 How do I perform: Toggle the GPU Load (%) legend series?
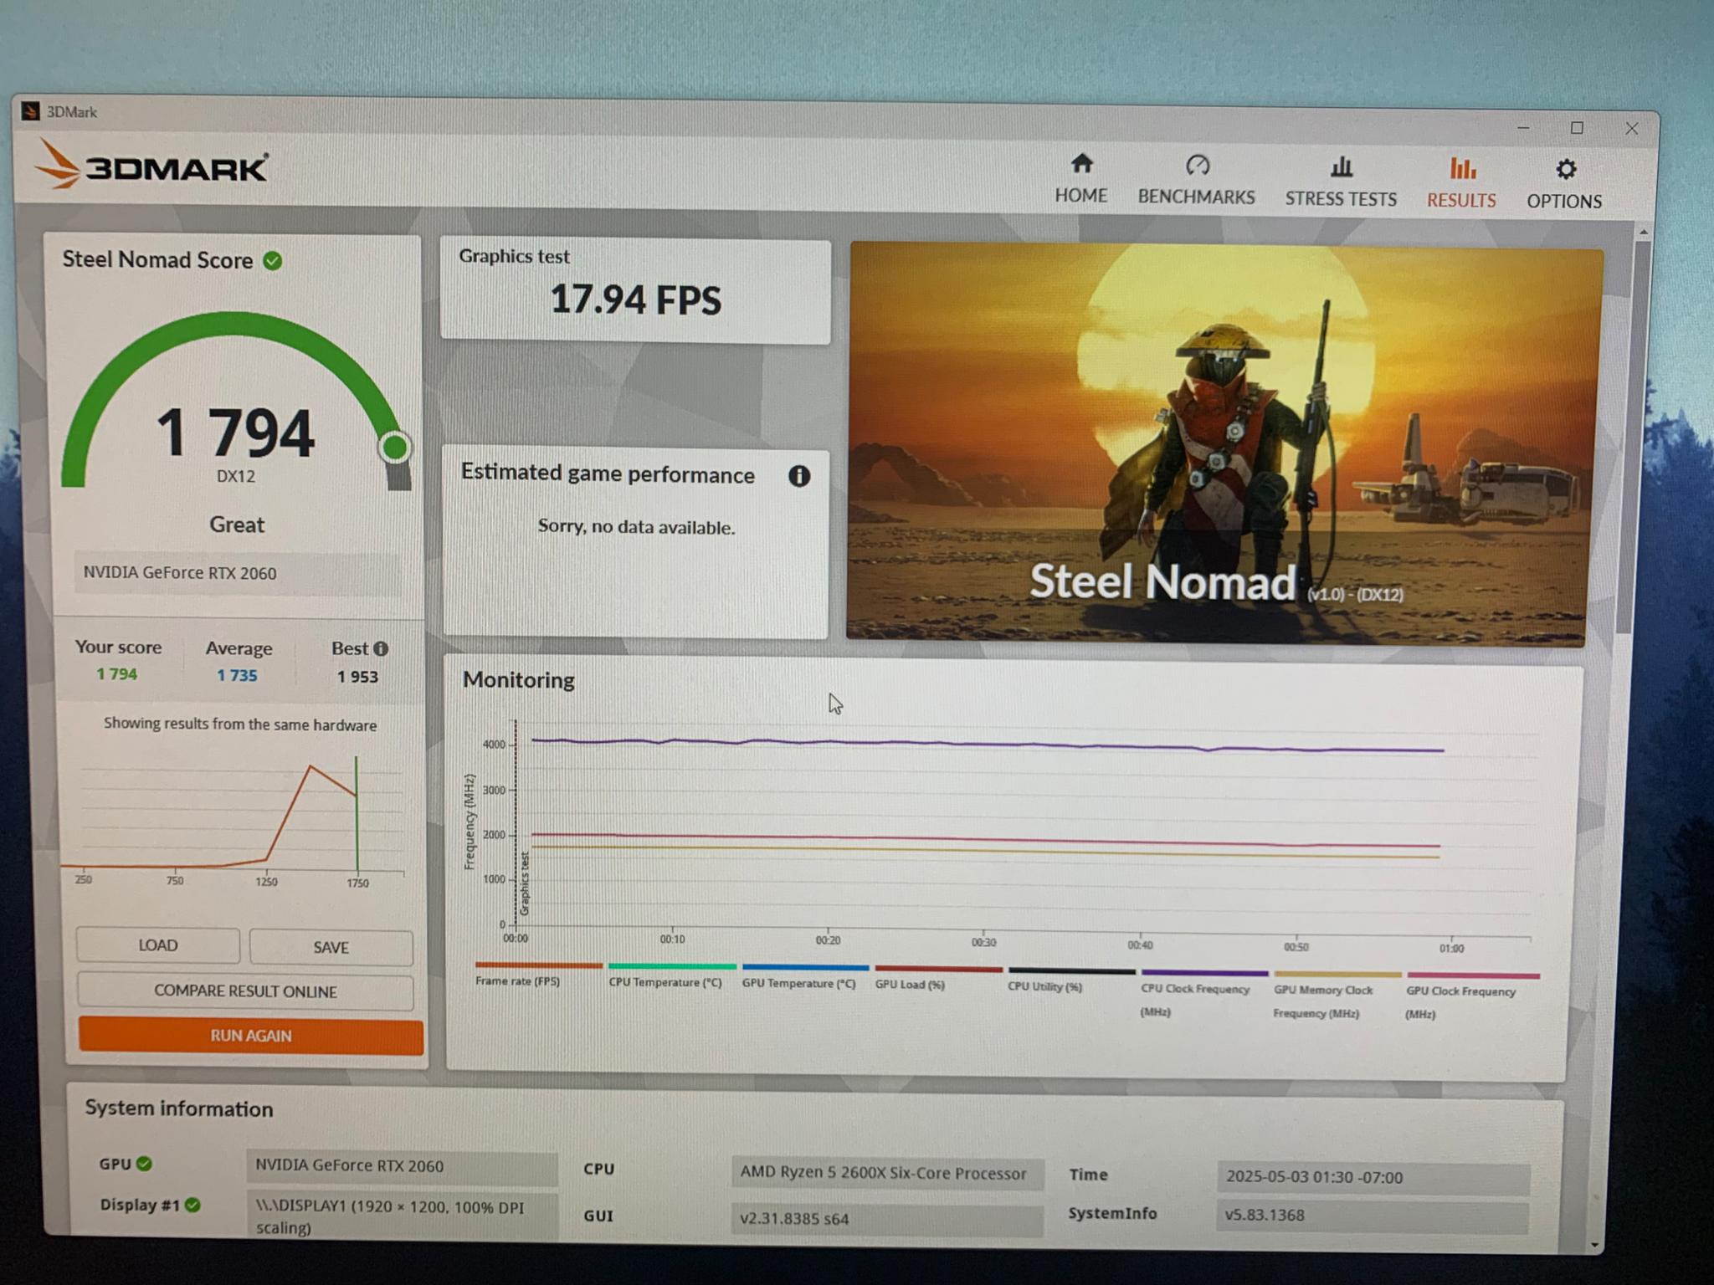click(937, 979)
